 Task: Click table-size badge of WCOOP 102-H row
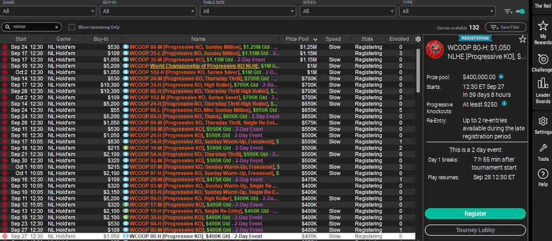click(126, 72)
